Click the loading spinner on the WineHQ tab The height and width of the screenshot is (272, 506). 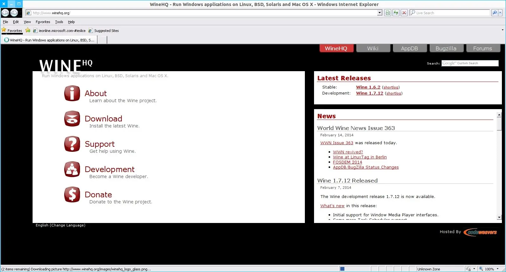[6, 40]
